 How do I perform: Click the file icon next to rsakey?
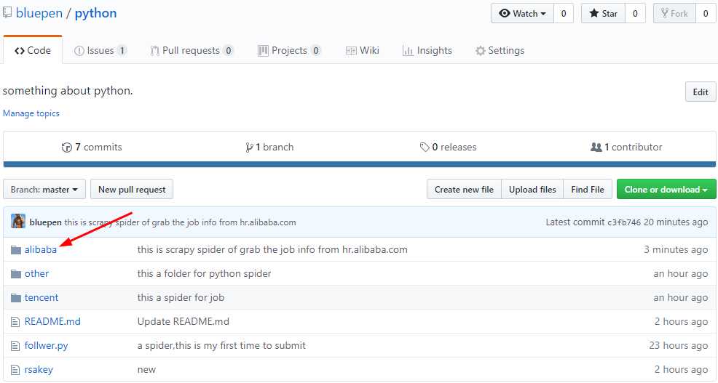15,370
